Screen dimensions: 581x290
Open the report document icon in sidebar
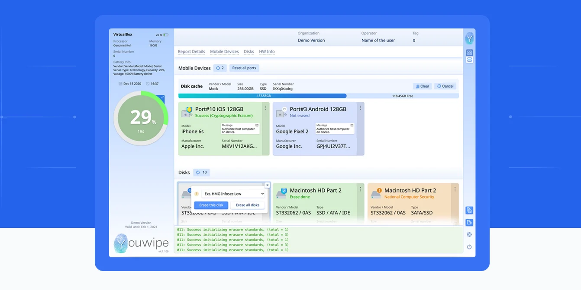point(469,211)
